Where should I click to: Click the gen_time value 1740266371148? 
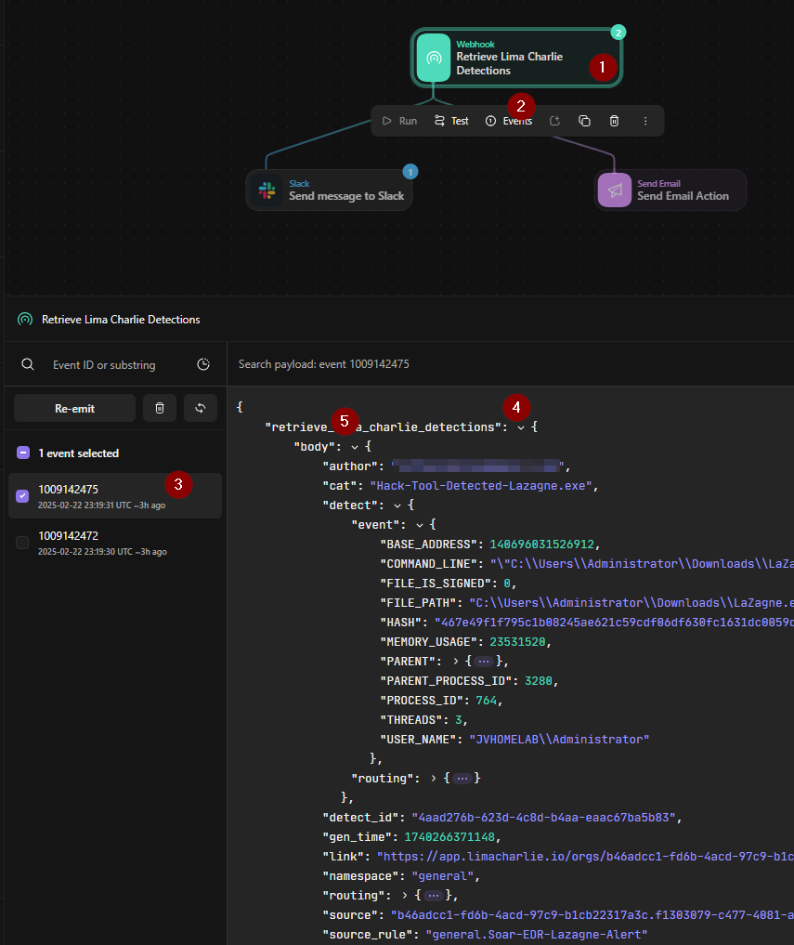click(x=449, y=837)
